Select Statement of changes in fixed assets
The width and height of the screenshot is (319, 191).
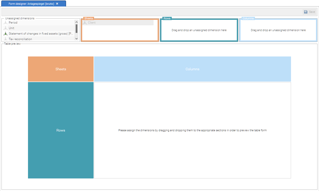41,34
